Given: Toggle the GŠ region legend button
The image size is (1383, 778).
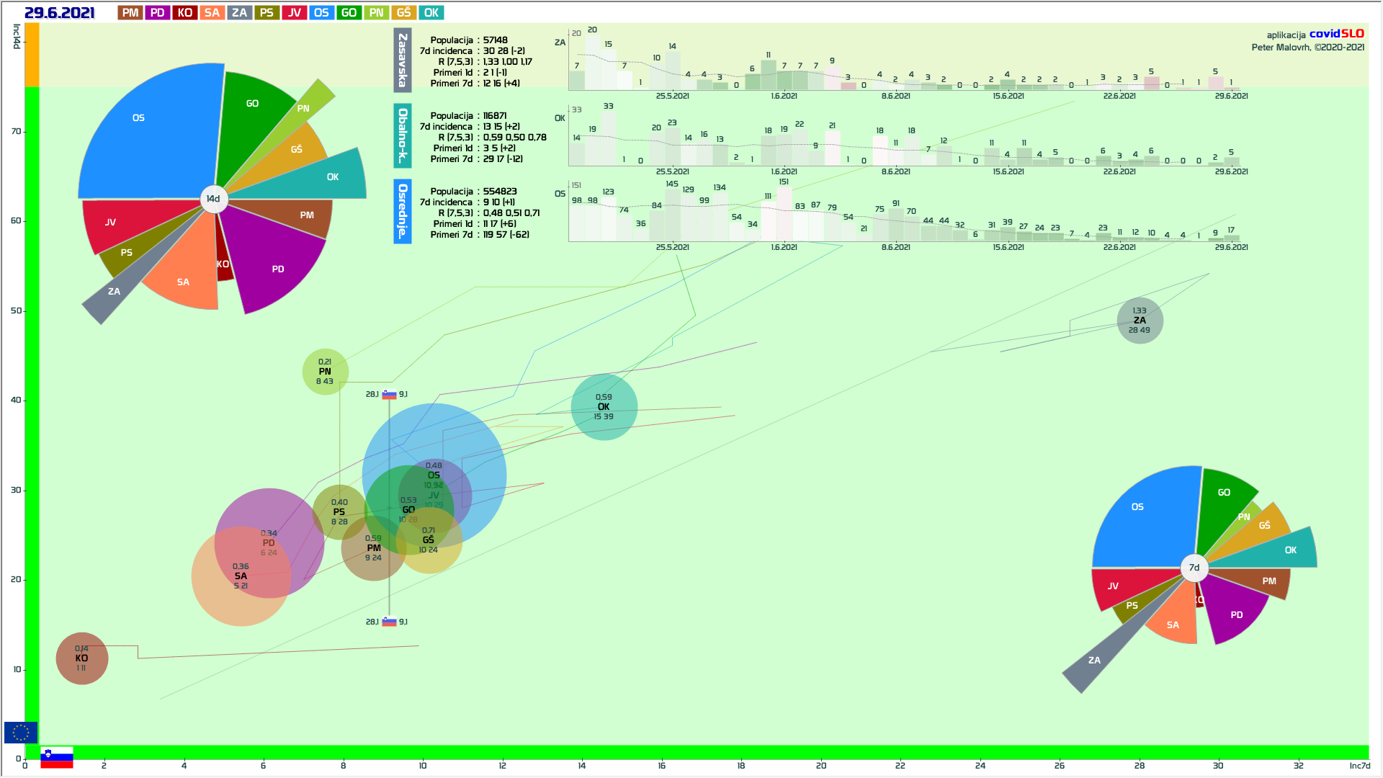Looking at the screenshot, I should (x=403, y=13).
